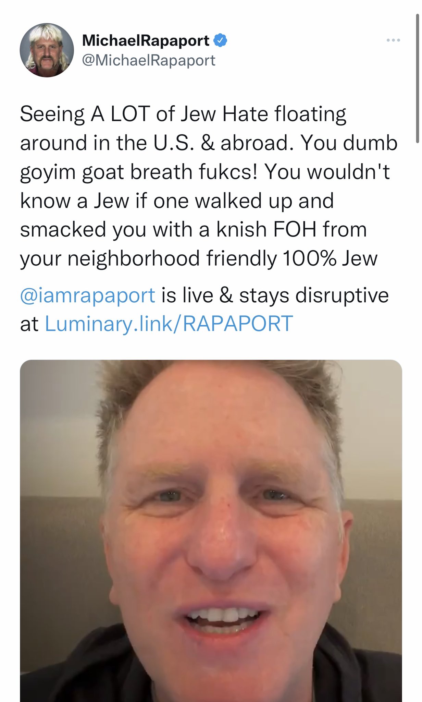Screen dimensions: 422x702
Task: Click the text "is live & stays disruptive"
Action: [x=275, y=295]
